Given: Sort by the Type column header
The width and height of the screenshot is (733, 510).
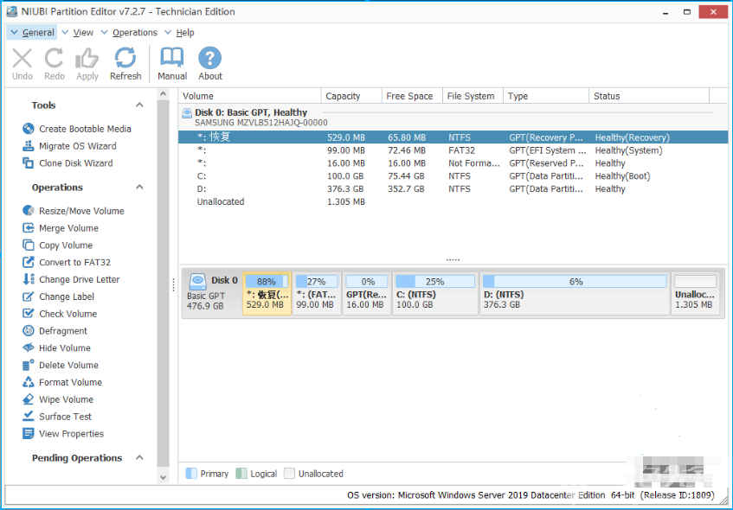Looking at the screenshot, I should pos(546,96).
